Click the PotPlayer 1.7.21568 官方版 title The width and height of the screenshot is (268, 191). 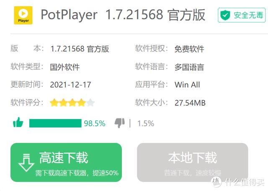click(x=123, y=15)
